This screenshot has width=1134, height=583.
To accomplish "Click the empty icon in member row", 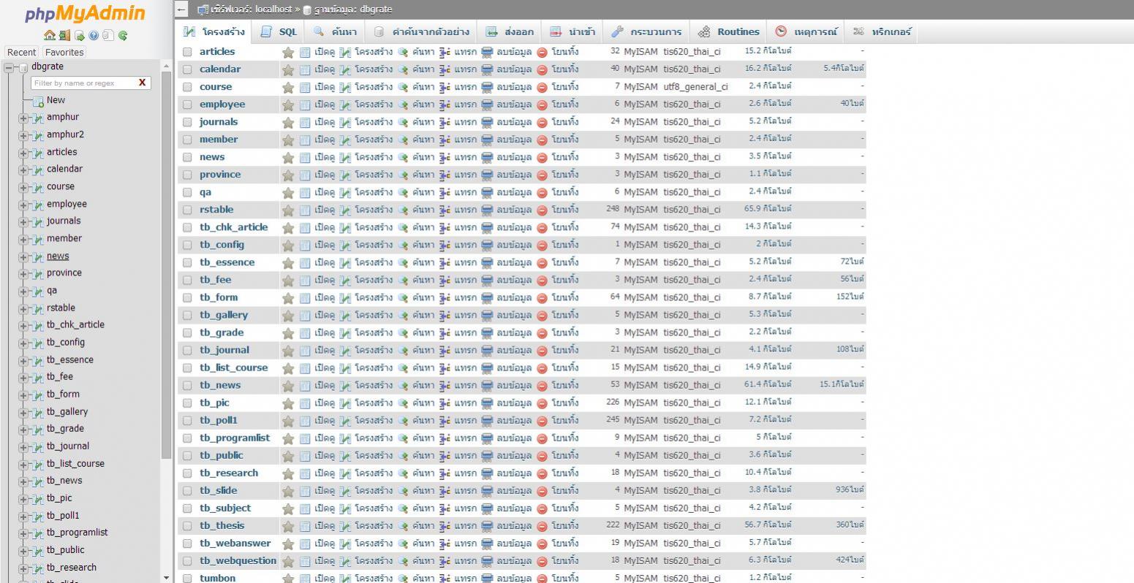I will (487, 140).
